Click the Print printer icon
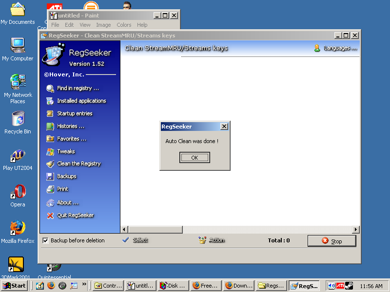Image resolution: width=390 pixels, height=292 pixels. (x=50, y=189)
